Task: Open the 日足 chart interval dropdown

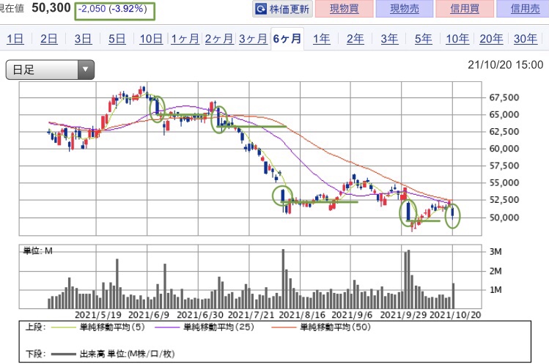Action: click(x=50, y=70)
